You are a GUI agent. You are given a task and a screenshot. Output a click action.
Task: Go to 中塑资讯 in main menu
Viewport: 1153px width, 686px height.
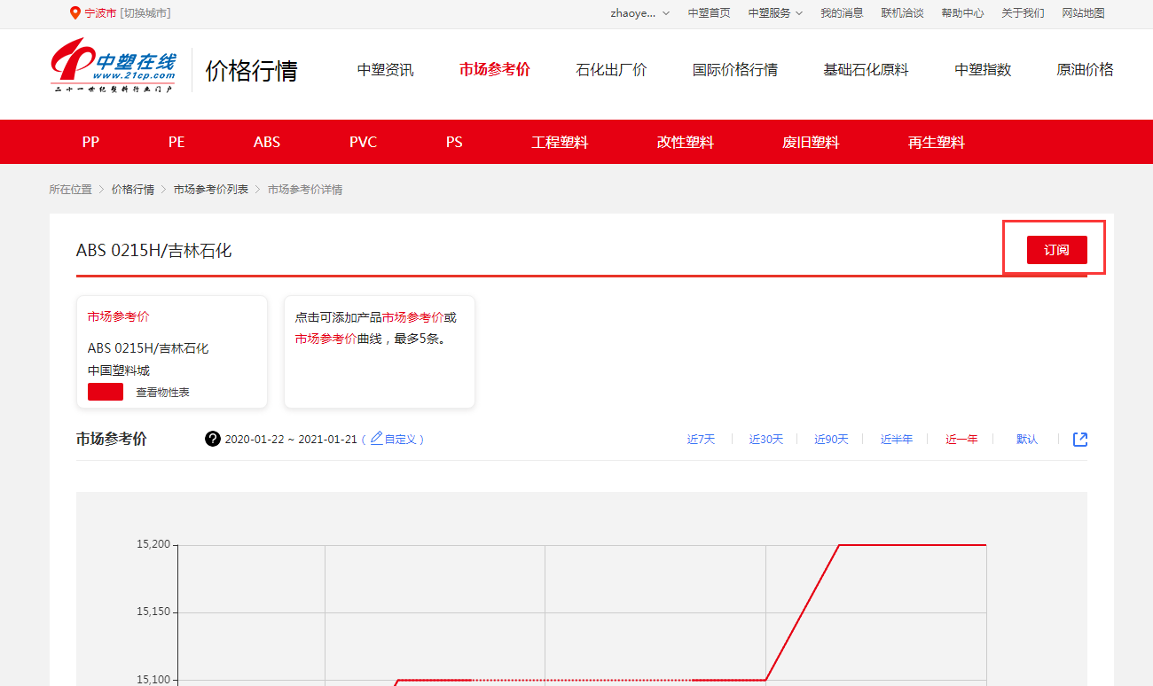[386, 69]
